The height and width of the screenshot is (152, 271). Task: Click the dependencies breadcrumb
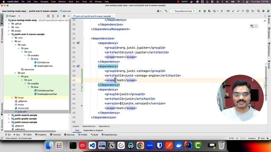click(89, 126)
